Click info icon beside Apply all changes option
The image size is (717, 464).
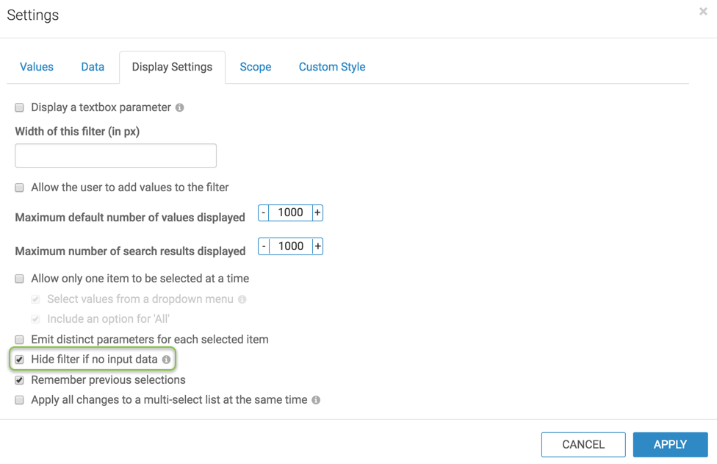pos(316,400)
